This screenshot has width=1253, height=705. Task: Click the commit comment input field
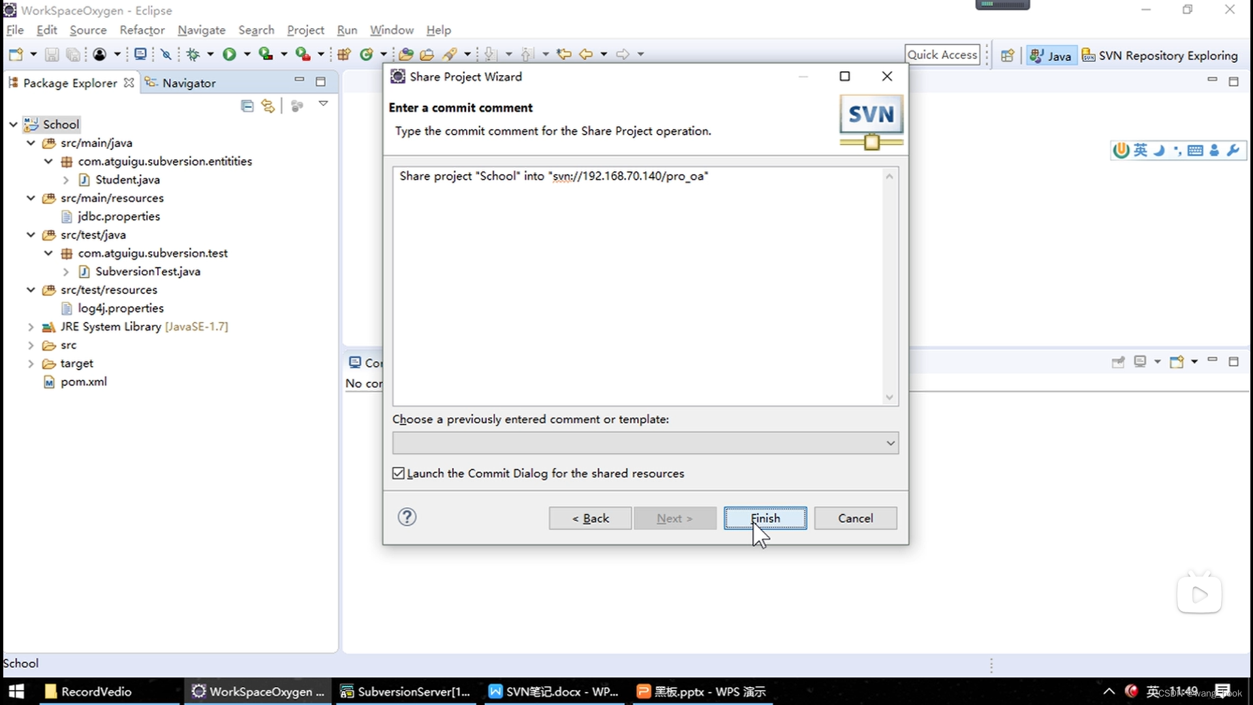click(x=645, y=284)
